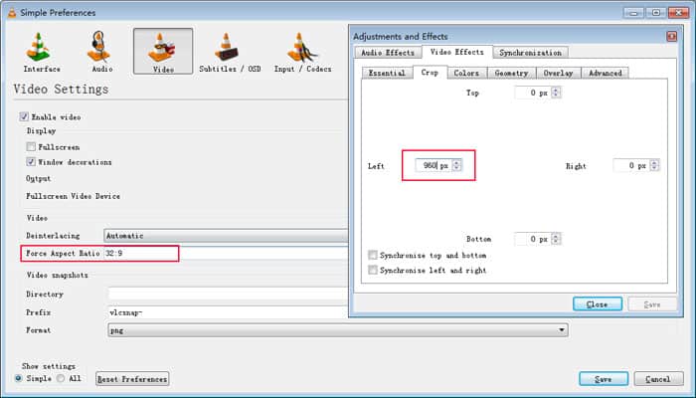Open the Deinterlacing Automatic dropdown
696x398 pixels.
click(x=226, y=236)
